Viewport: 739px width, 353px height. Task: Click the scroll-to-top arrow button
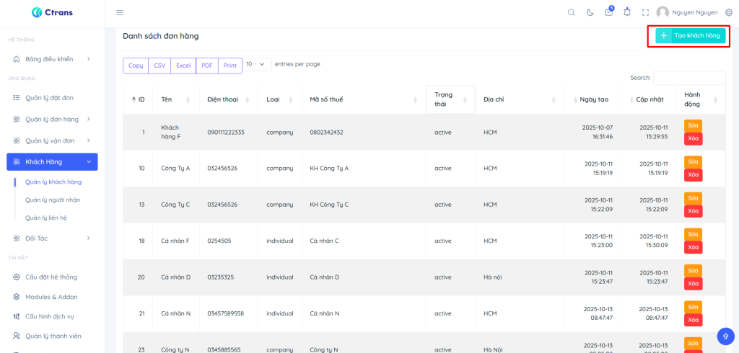tap(725, 336)
